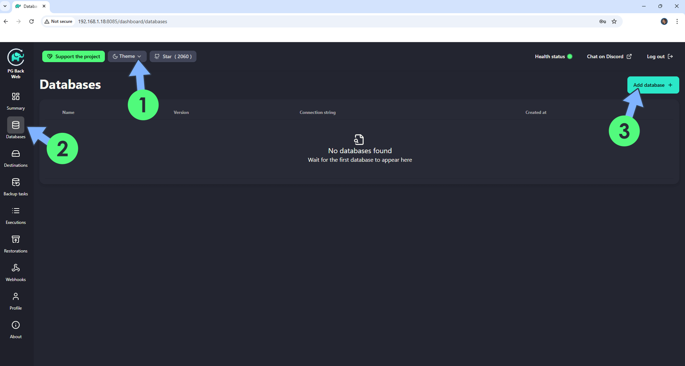
Task: Bookmark this page with star icon
Action: coord(614,21)
